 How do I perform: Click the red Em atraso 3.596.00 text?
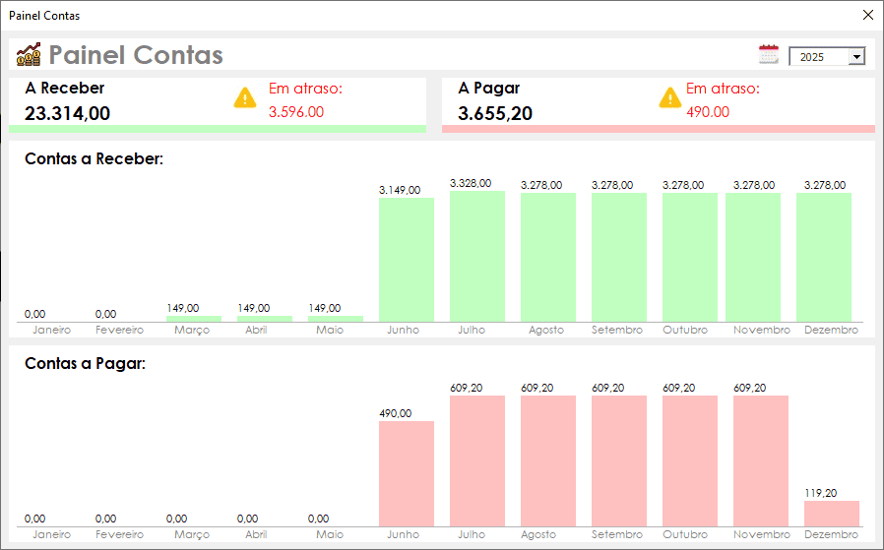[296, 112]
